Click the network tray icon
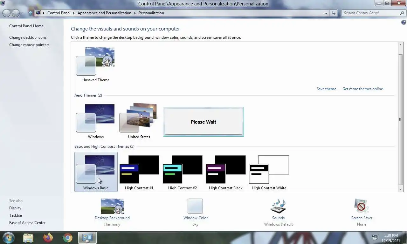 [x=375, y=238]
